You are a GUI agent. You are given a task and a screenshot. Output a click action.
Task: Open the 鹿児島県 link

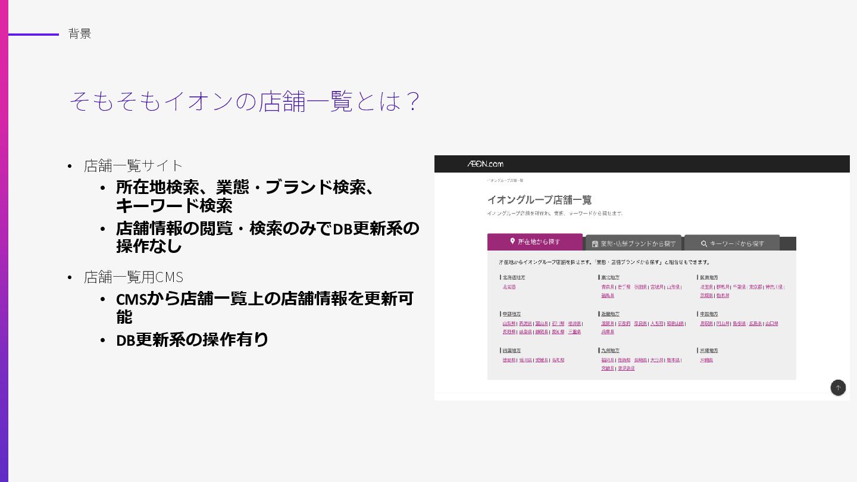pyautogui.click(x=626, y=368)
